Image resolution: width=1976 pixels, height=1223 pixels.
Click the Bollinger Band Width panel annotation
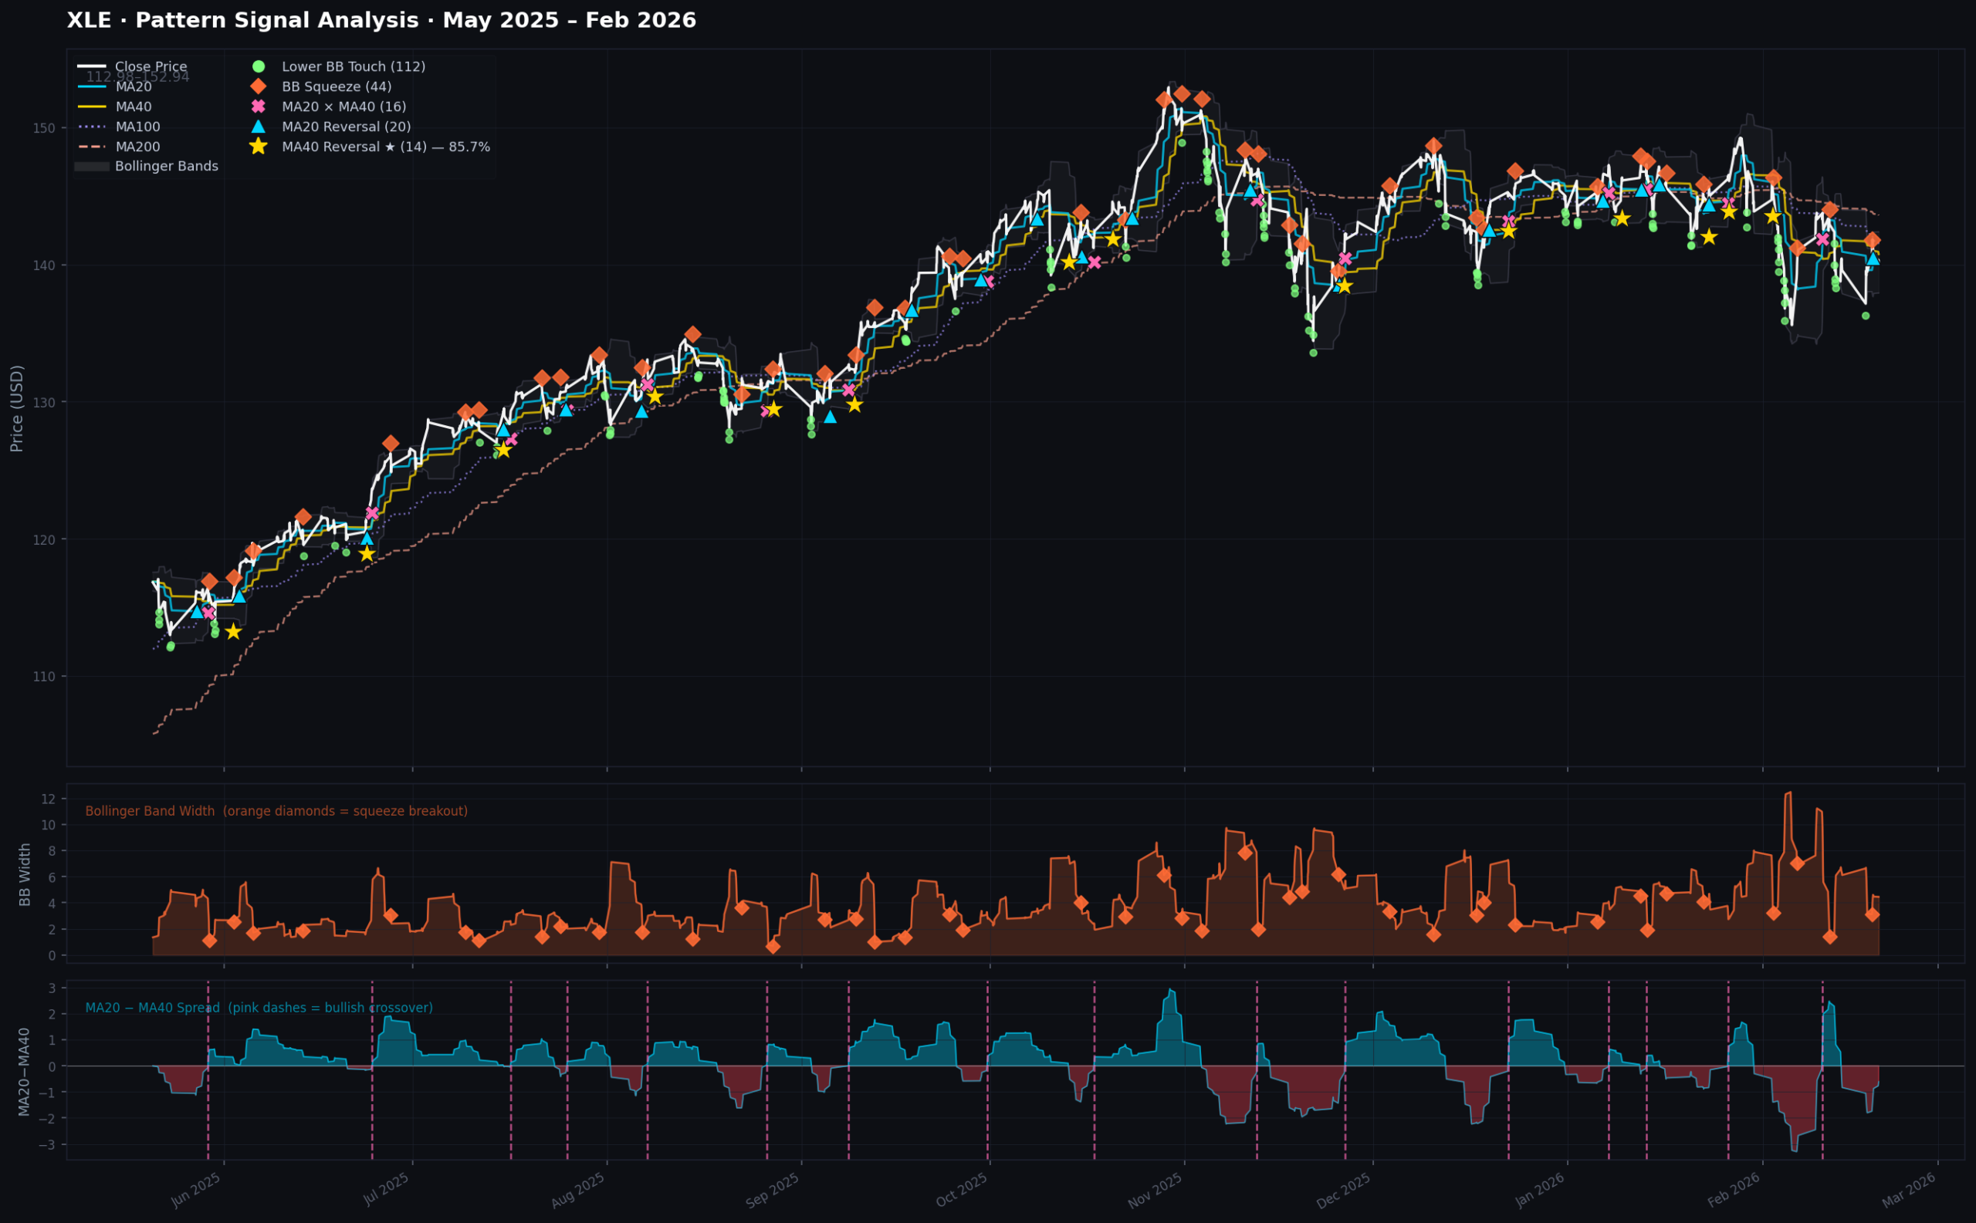(276, 811)
